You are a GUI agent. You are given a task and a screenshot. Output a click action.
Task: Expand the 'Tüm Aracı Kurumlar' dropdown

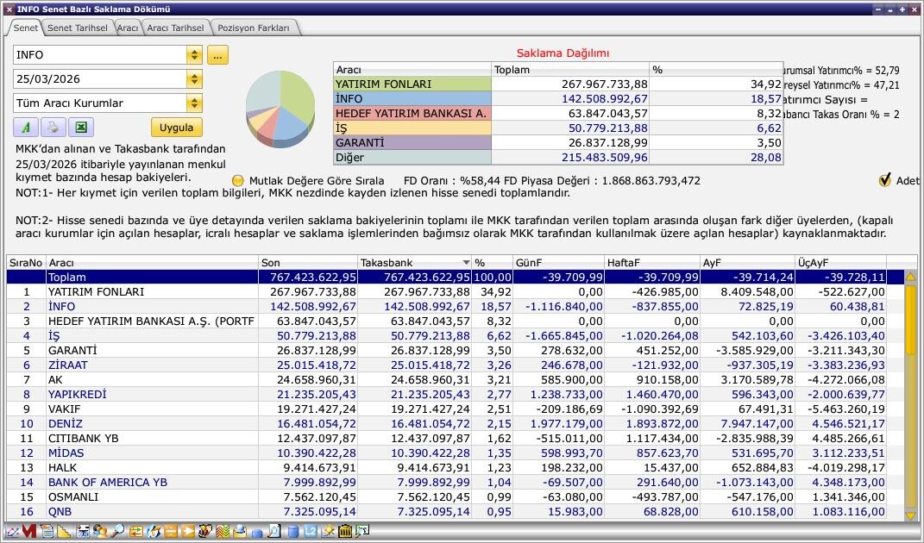point(194,103)
